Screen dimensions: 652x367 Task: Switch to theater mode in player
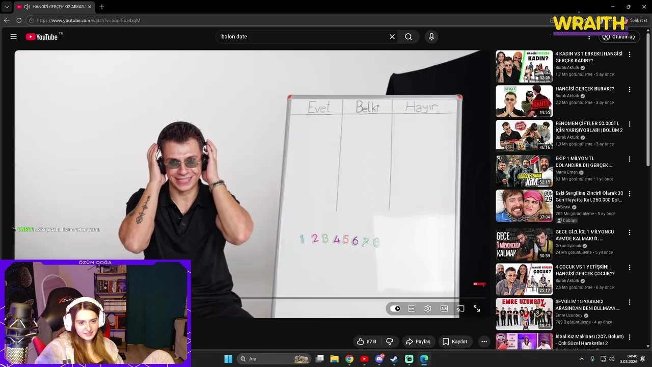(444, 308)
